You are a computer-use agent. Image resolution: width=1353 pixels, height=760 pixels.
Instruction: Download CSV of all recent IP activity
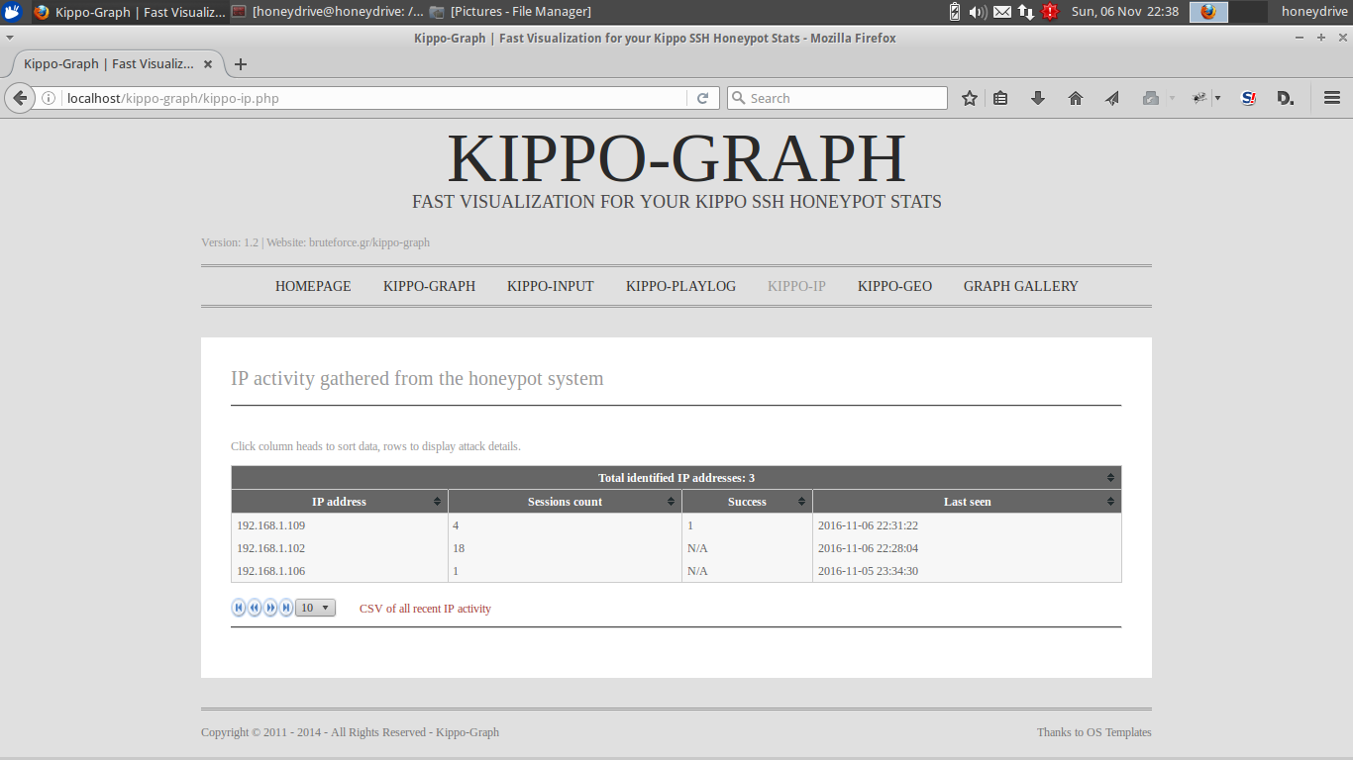425,608
